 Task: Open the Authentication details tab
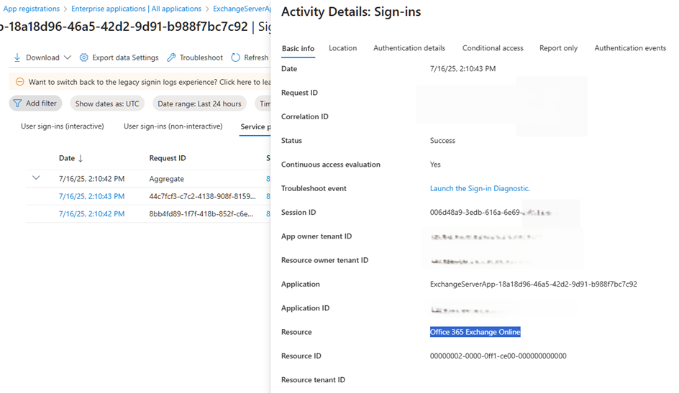tap(409, 48)
